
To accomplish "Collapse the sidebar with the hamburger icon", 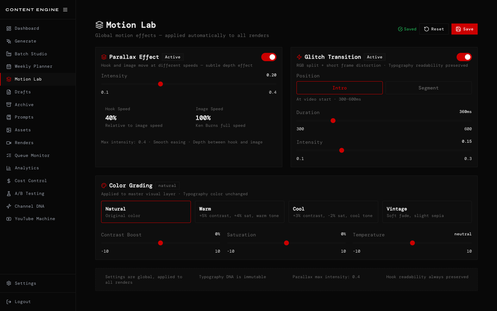I will point(65,9).
